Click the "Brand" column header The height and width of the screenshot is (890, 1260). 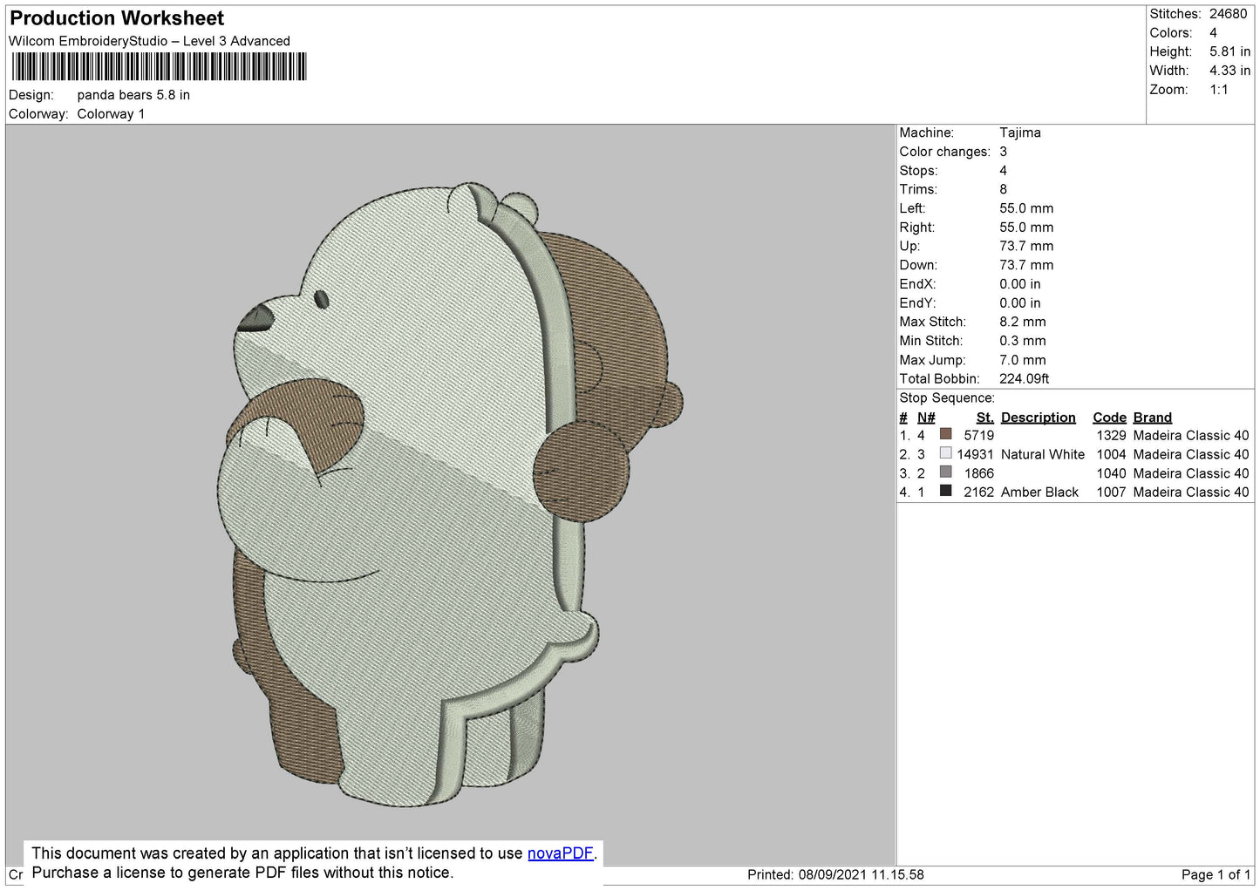(x=1152, y=418)
